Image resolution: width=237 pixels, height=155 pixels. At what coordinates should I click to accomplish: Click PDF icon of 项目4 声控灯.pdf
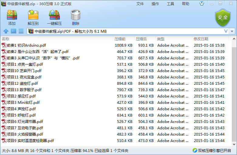4,109
